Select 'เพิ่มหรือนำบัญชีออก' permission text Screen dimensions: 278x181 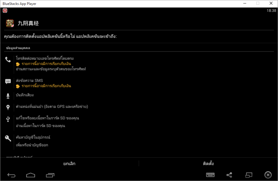32,145
